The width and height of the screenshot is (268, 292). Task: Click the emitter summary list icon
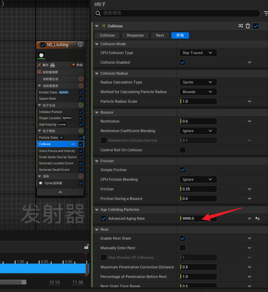(39, 72)
